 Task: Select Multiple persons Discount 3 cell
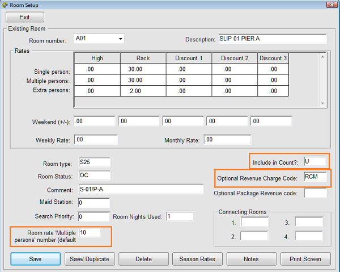tap(273, 80)
